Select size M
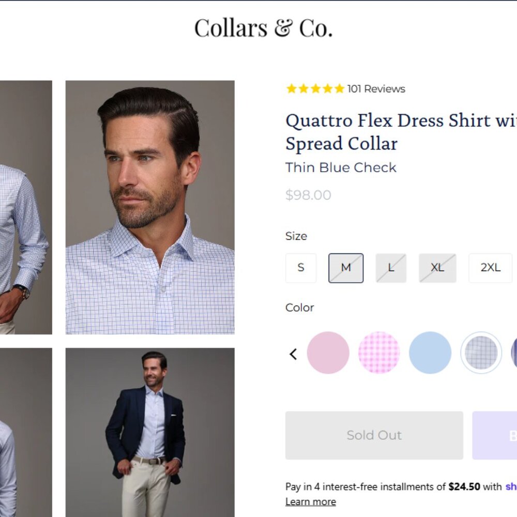 pyautogui.click(x=345, y=268)
